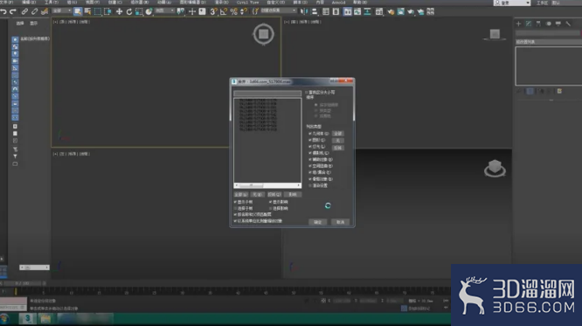Open the Select by Name tool

point(87,11)
